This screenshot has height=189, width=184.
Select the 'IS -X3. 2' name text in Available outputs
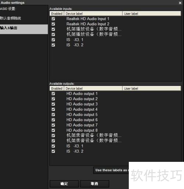tap(75, 151)
